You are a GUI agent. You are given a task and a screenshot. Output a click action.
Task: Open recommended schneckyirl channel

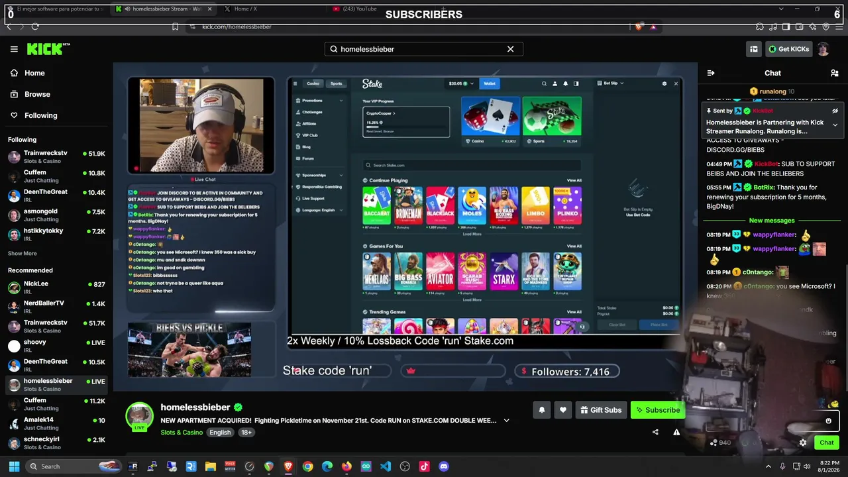point(56,443)
